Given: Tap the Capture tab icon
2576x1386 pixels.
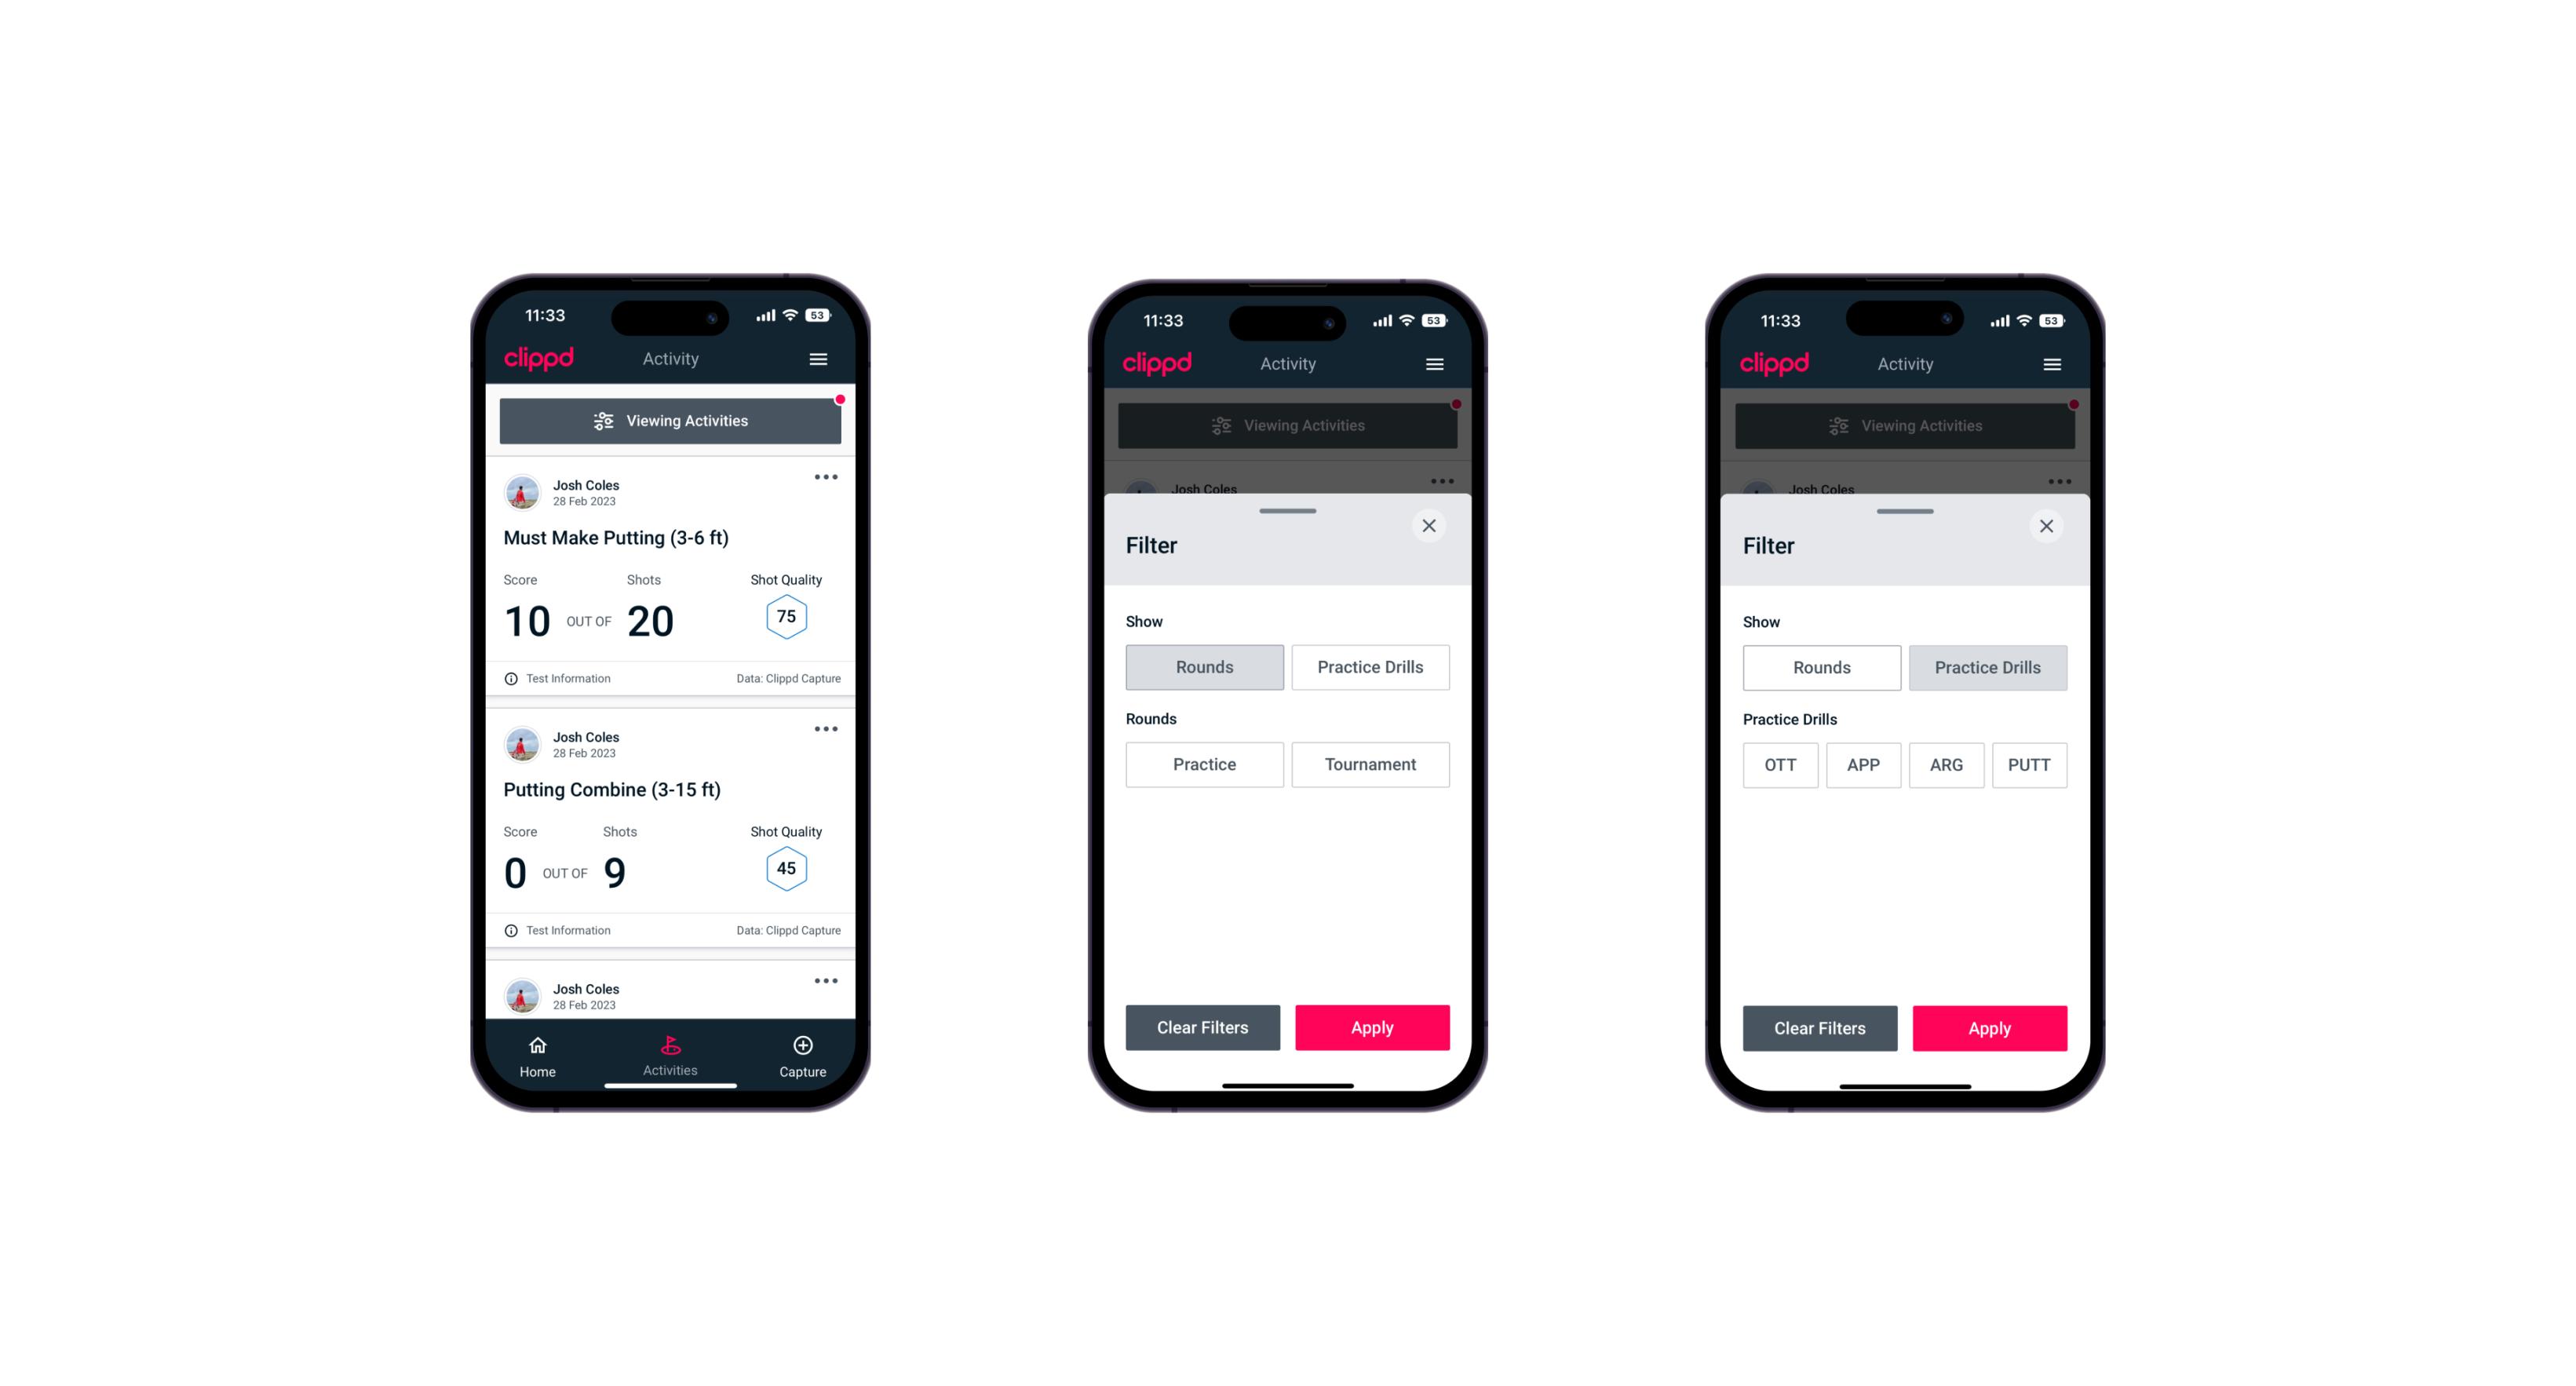Looking at the screenshot, I should click(x=804, y=1048).
